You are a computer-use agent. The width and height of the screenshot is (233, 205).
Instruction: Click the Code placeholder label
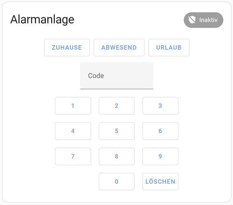[x=96, y=76]
